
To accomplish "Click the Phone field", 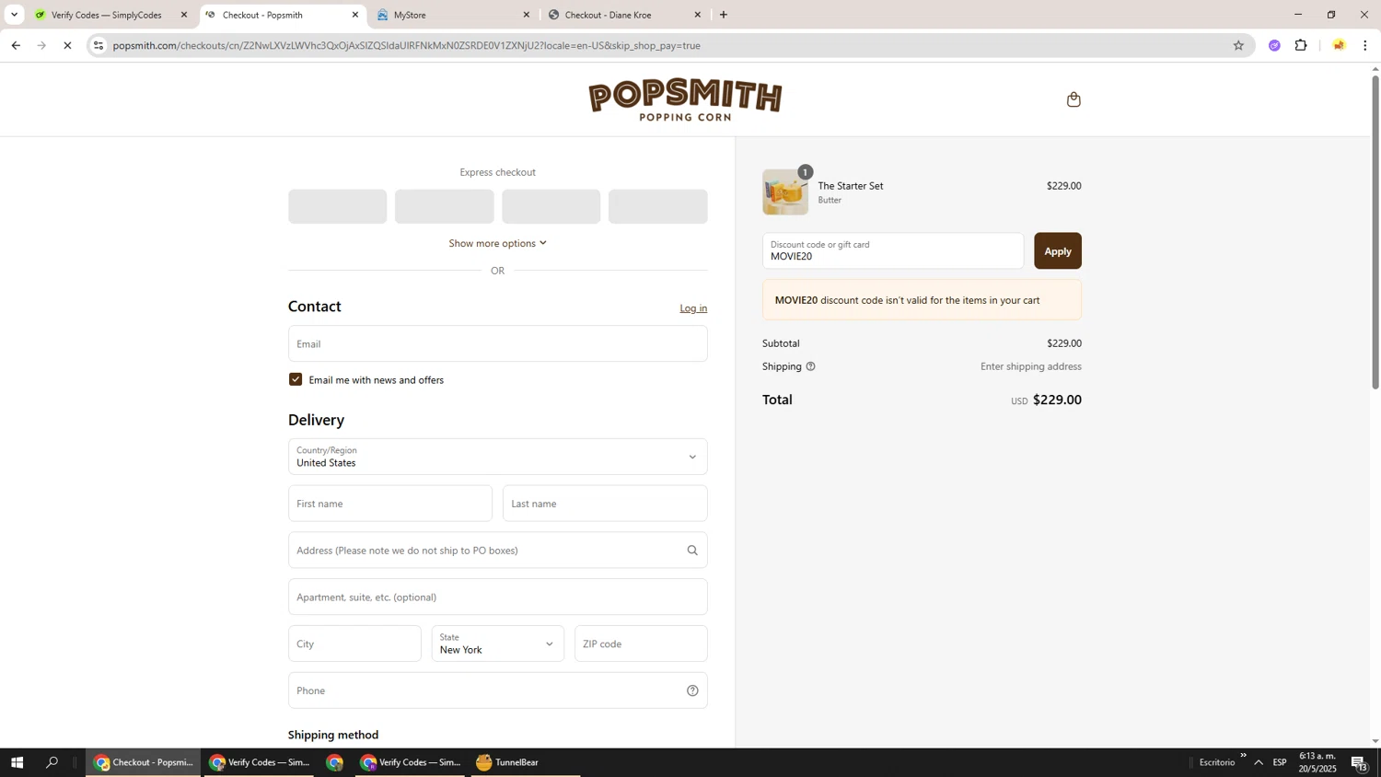I will [x=498, y=690].
